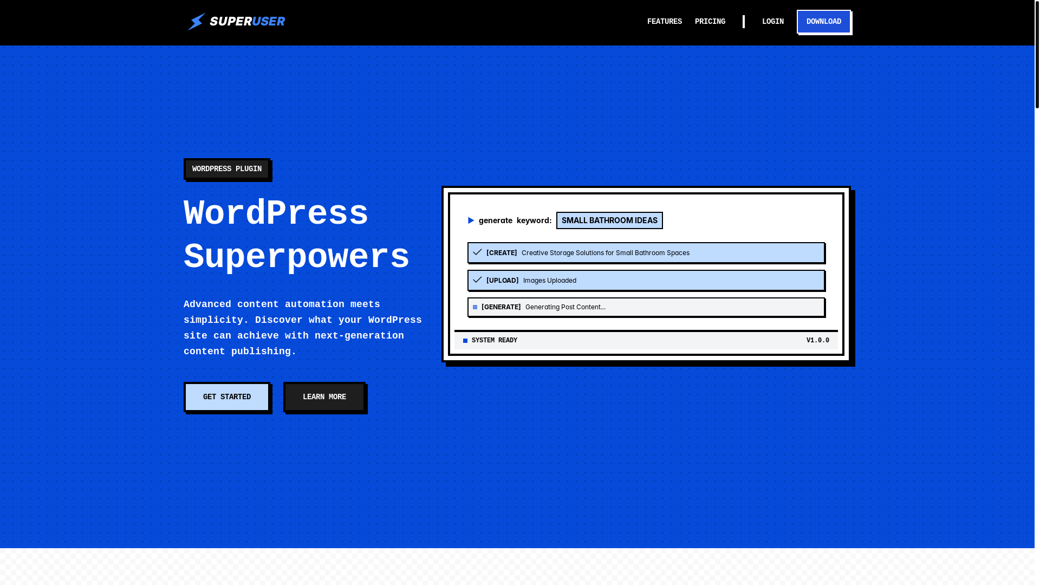Image resolution: width=1040 pixels, height=585 pixels.
Task: Go to the Login page
Action: coord(773,22)
